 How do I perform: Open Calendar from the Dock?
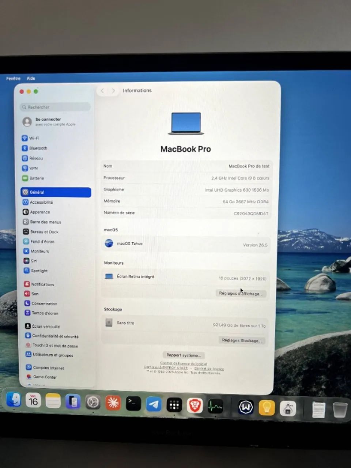point(33,400)
